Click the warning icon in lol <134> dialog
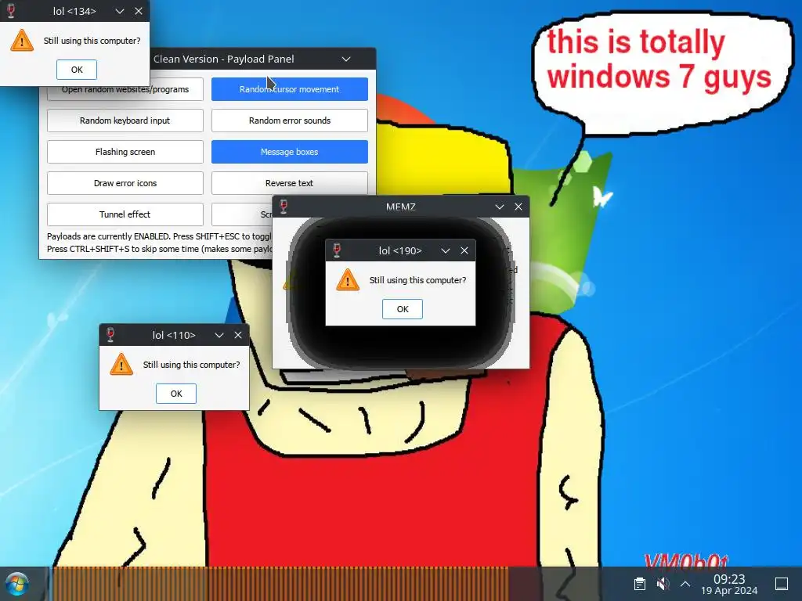Viewport: 802px width, 601px height. tap(22, 41)
